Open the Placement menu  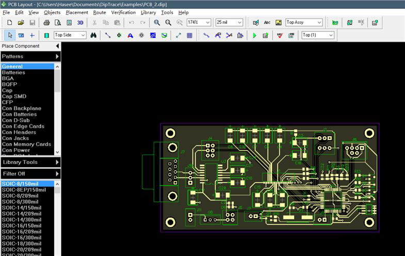tap(77, 12)
